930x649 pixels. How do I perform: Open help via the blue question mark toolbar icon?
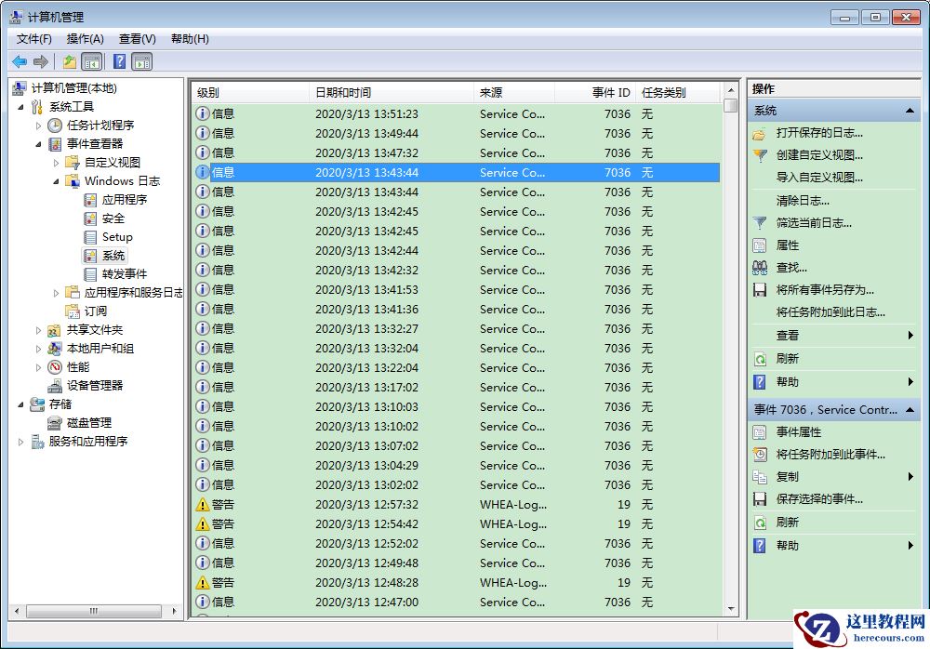coord(117,61)
